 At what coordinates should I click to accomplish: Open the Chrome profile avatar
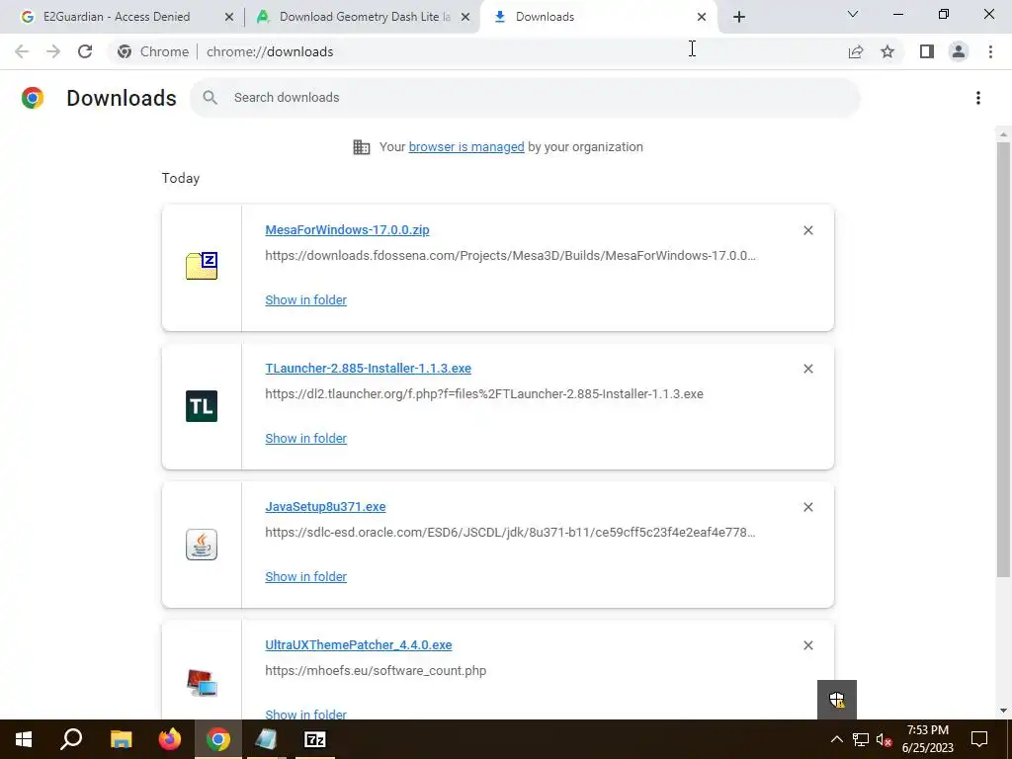pos(959,51)
